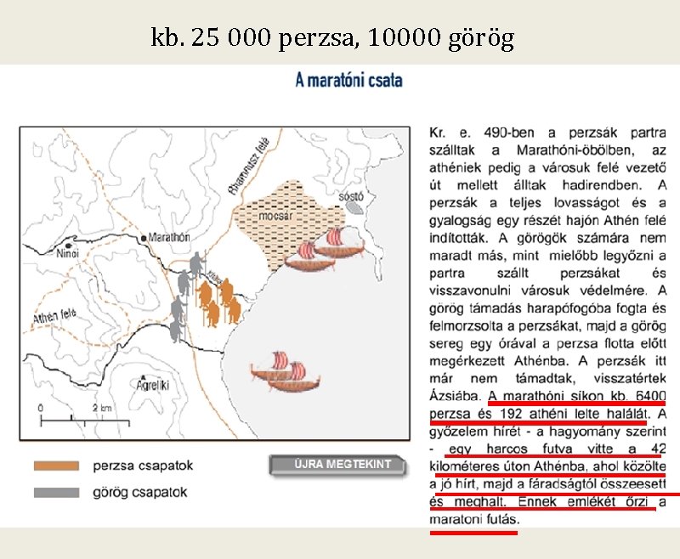Click the 'Athén felé' road label
This screenshot has width=680, height=559.
[x=54, y=315]
